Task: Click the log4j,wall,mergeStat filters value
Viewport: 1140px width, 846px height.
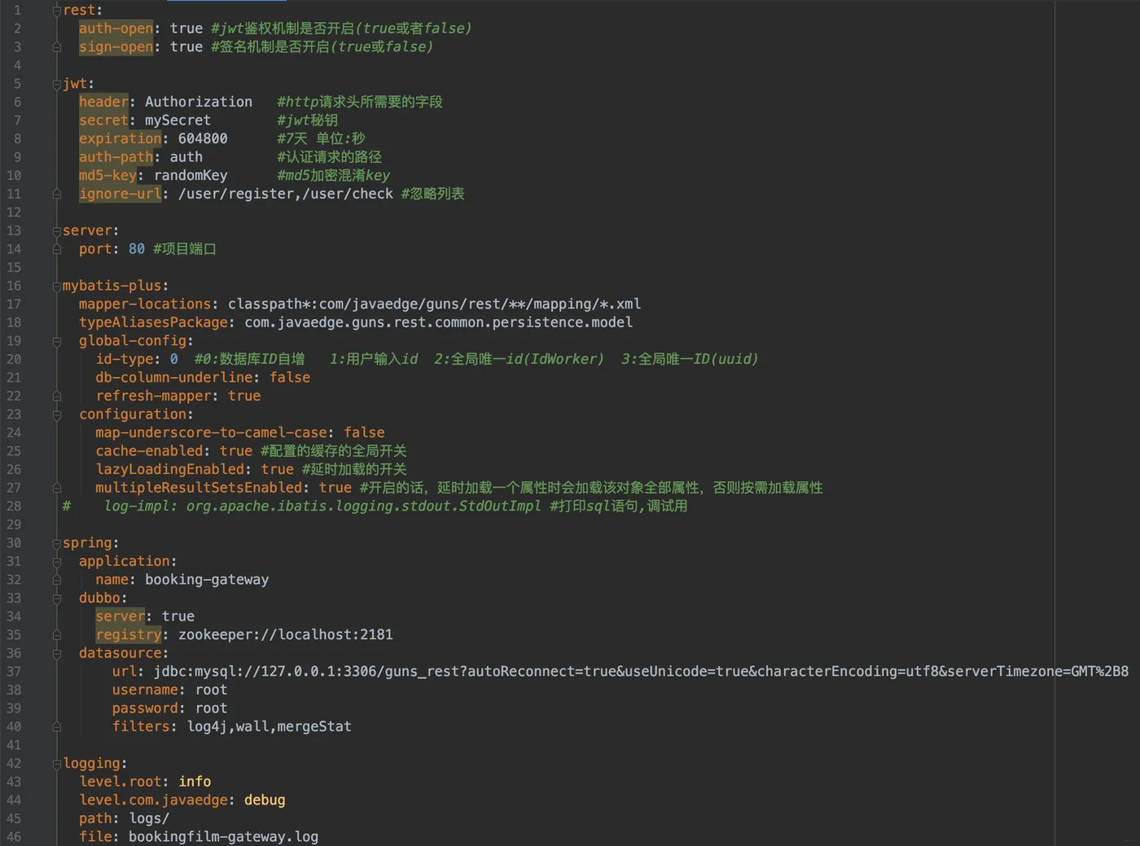Action: point(270,727)
